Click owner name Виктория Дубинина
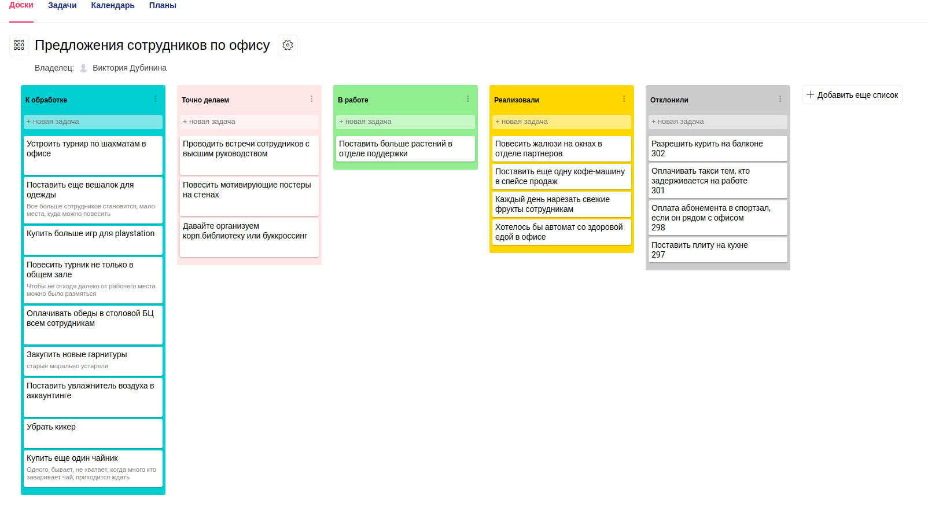 tap(130, 68)
